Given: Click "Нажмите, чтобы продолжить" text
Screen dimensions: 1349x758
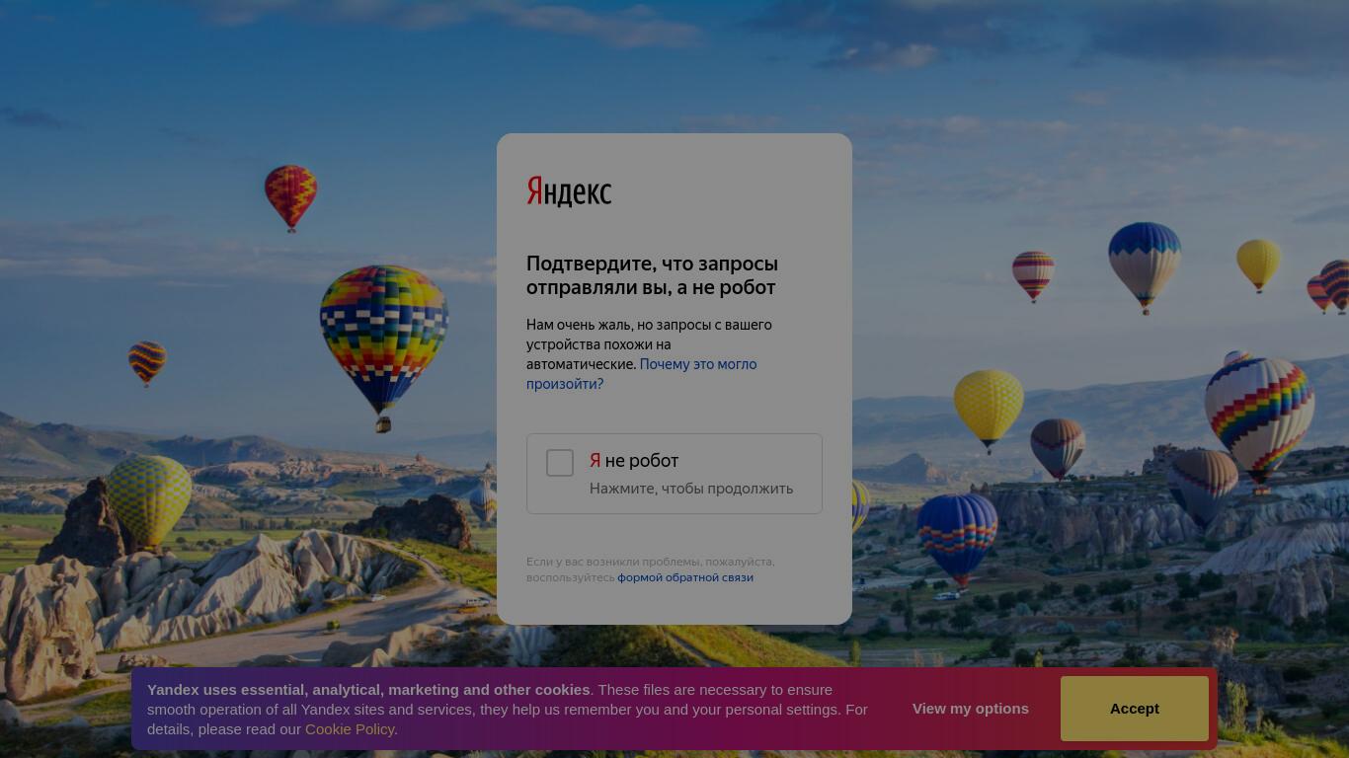Looking at the screenshot, I should [x=691, y=489].
